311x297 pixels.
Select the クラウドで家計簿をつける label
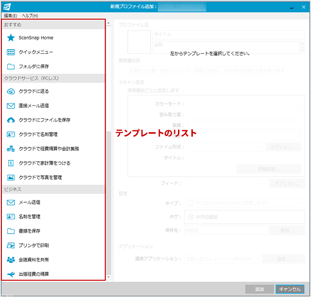pos(44,163)
